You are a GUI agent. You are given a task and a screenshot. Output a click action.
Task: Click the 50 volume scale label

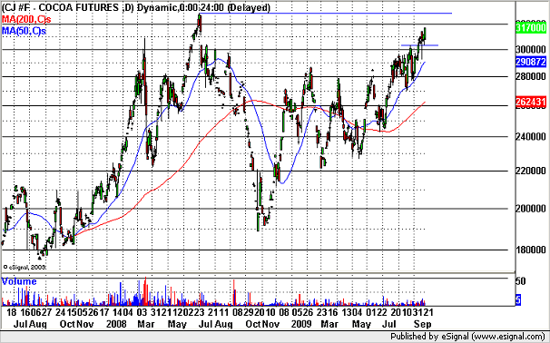tap(521, 281)
